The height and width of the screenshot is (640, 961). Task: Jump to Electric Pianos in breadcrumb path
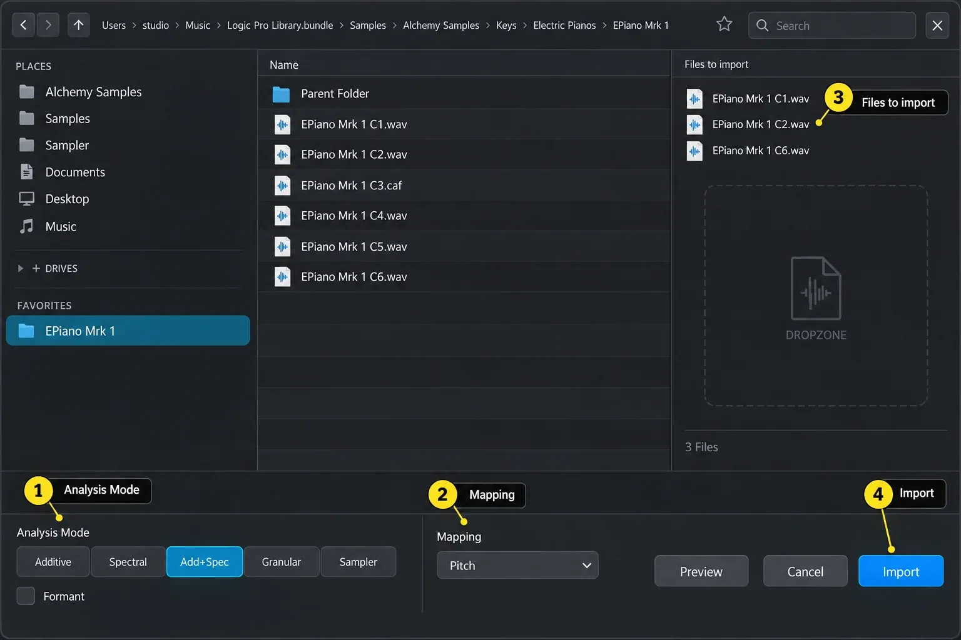[564, 26]
